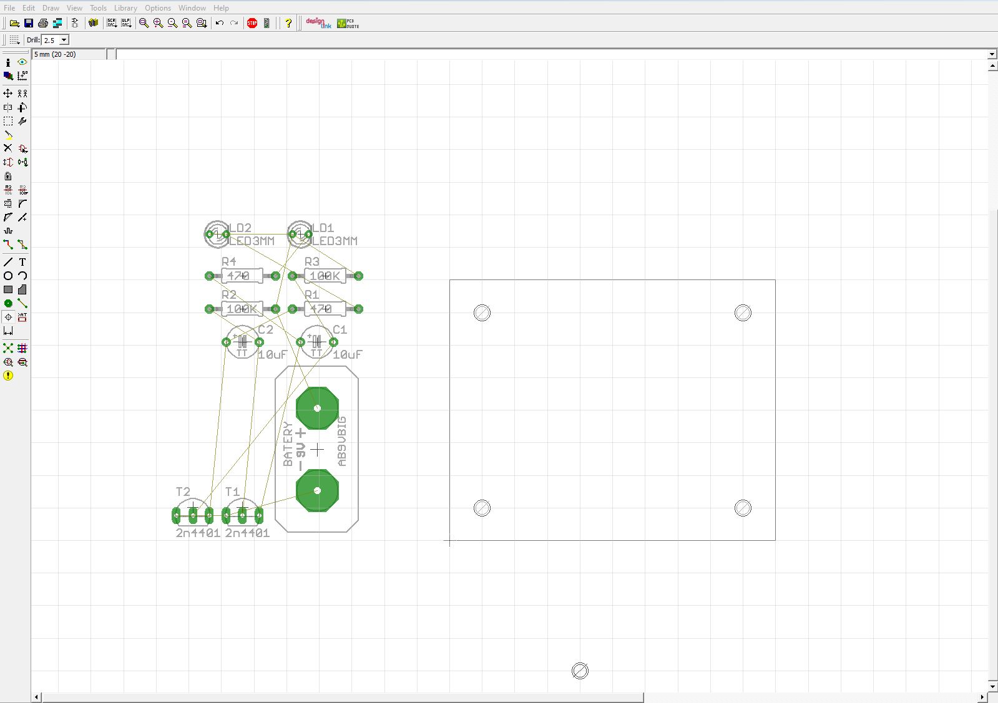Select the Arc drawing tool
Image resolution: width=998 pixels, height=703 pixels.
(x=22, y=276)
